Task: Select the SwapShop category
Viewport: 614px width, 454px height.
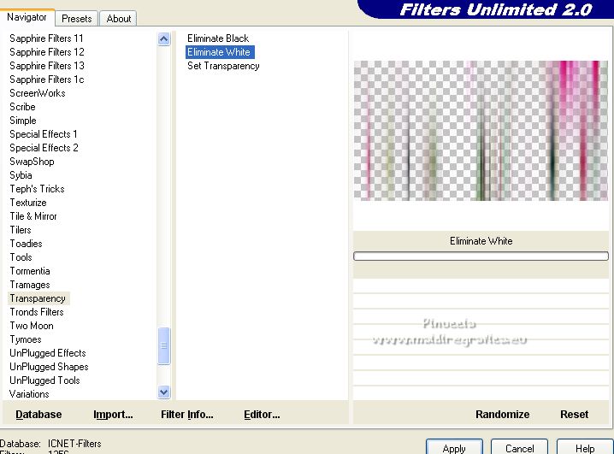Action: click(32, 162)
